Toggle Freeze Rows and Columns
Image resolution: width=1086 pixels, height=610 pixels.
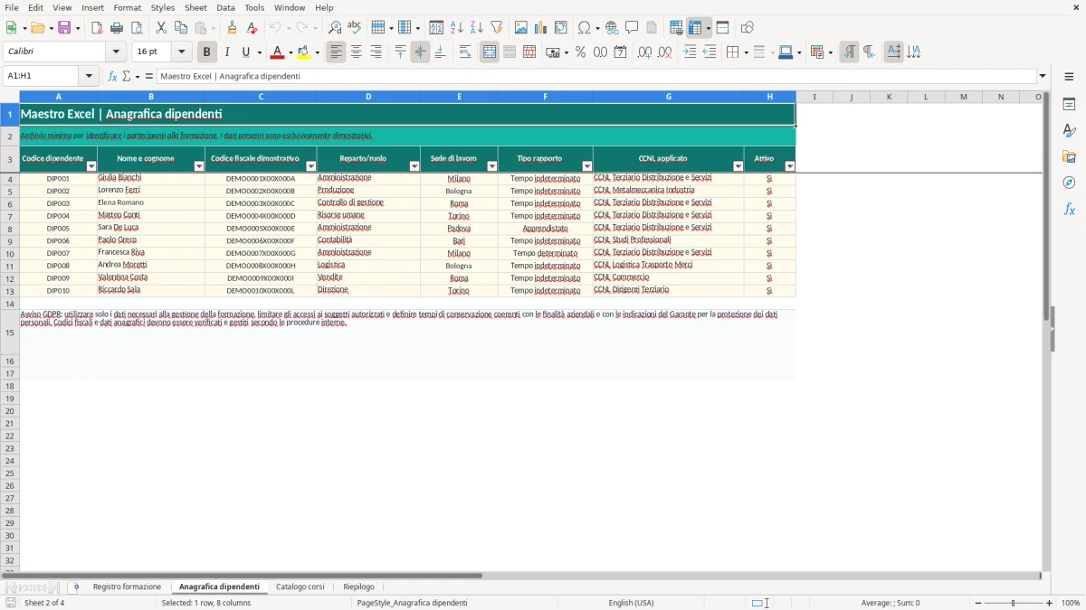coord(695,28)
